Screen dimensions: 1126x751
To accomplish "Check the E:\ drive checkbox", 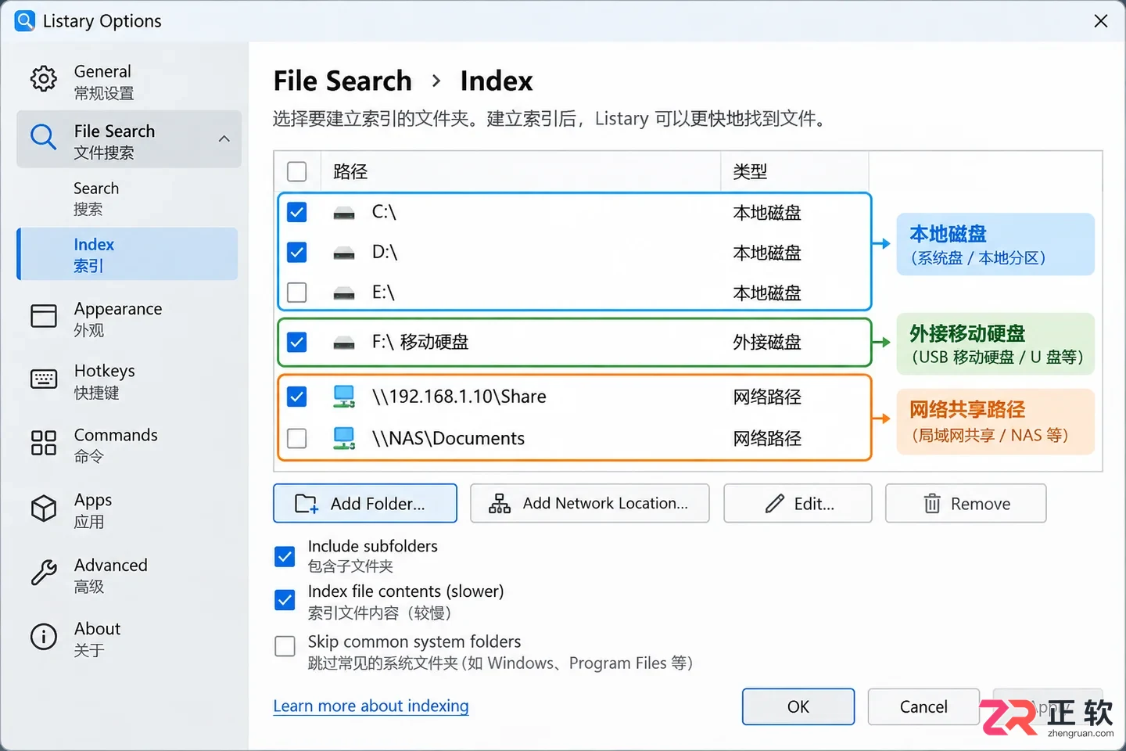I will (x=297, y=293).
